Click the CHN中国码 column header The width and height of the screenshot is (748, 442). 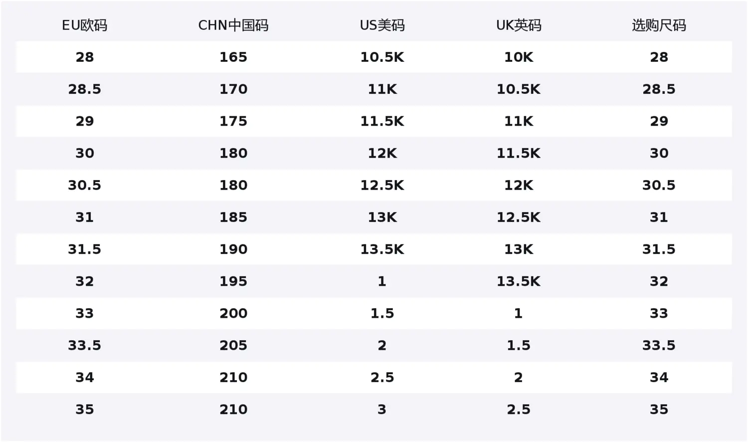233,25
